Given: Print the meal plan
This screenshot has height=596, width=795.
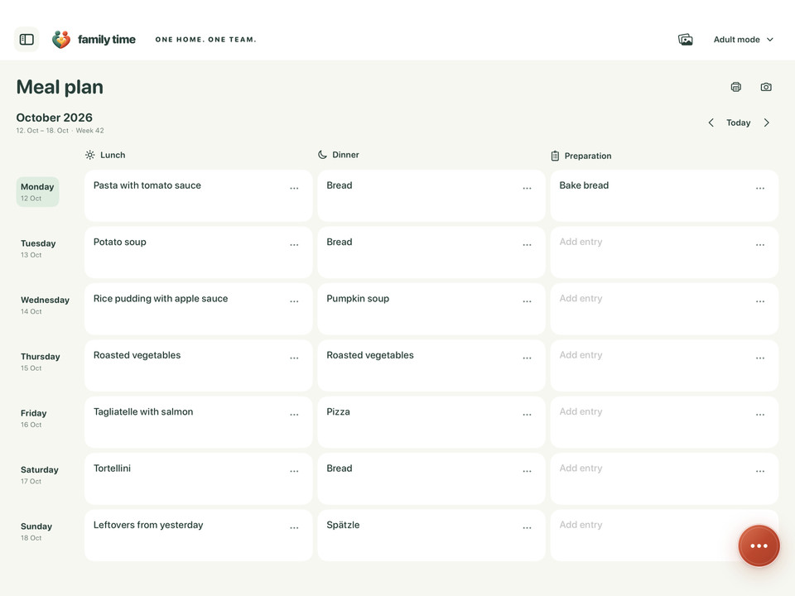Looking at the screenshot, I should pyautogui.click(x=735, y=87).
